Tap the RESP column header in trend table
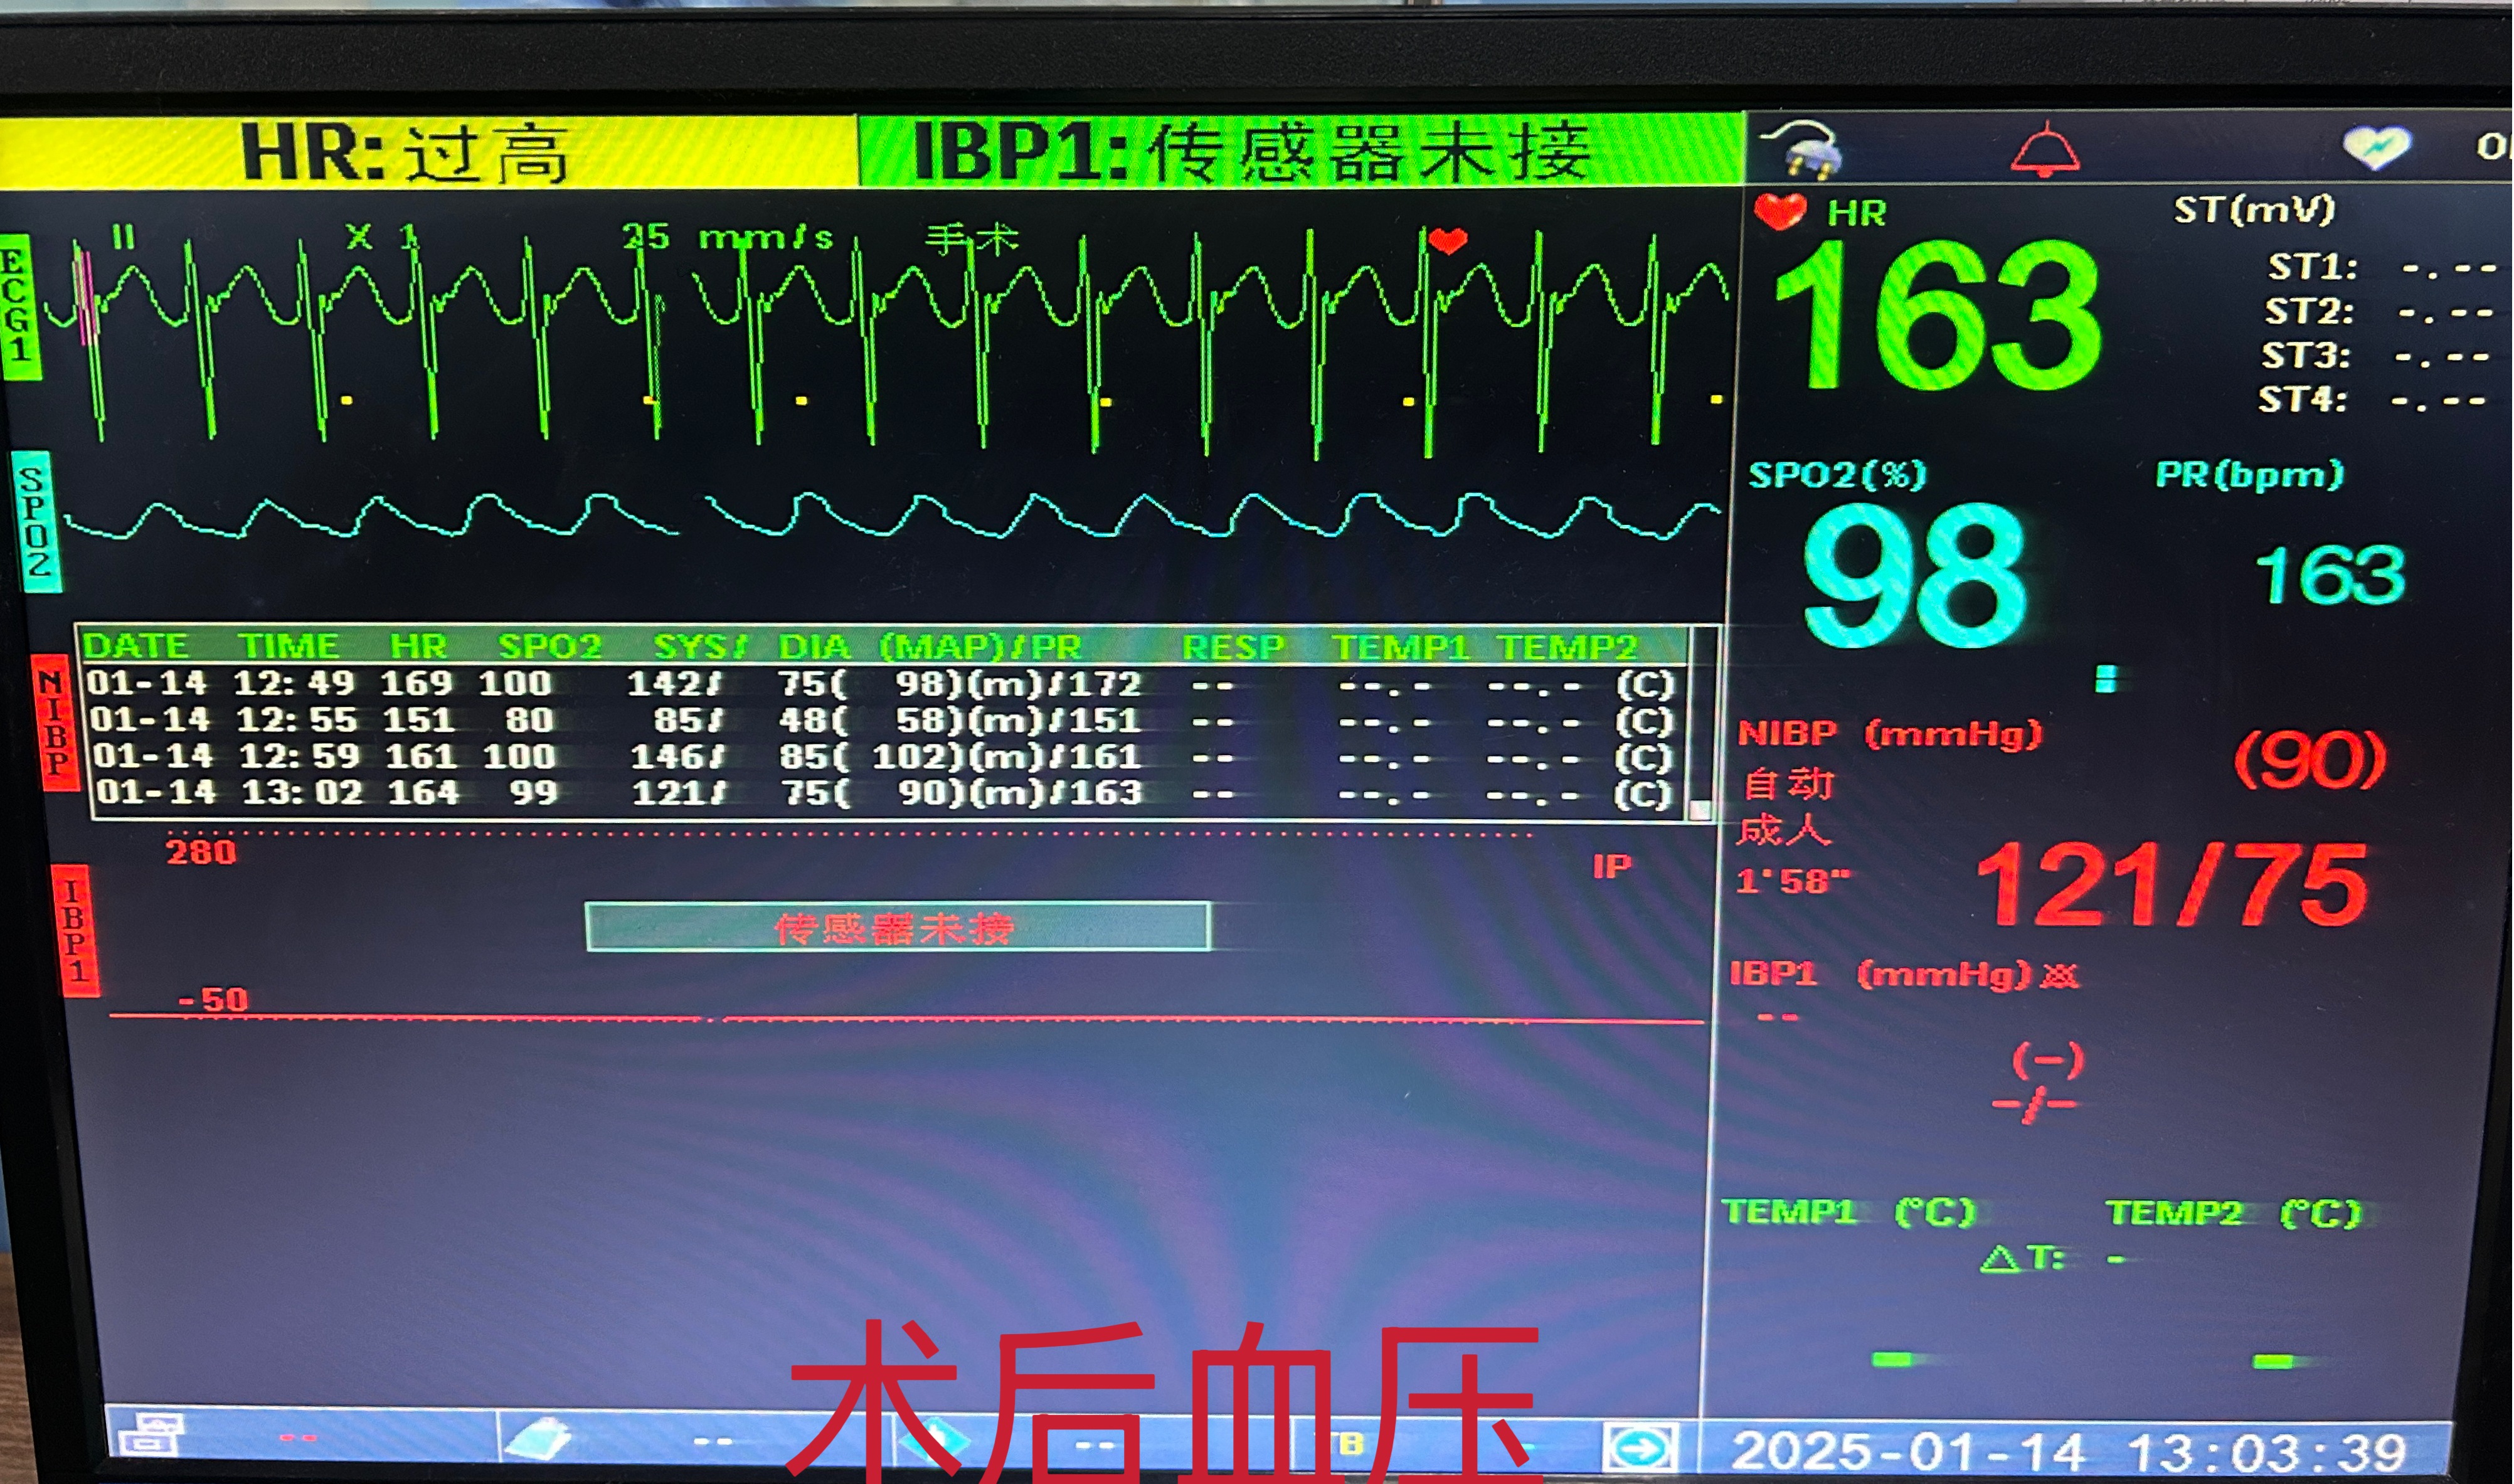Image resolution: width=2514 pixels, height=1484 pixels. click(1232, 647)
